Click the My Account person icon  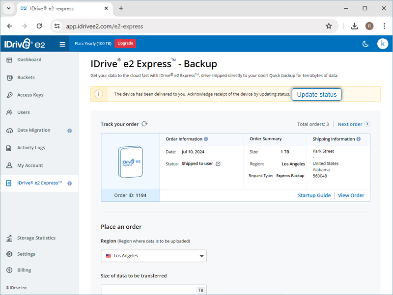point(9,165)
